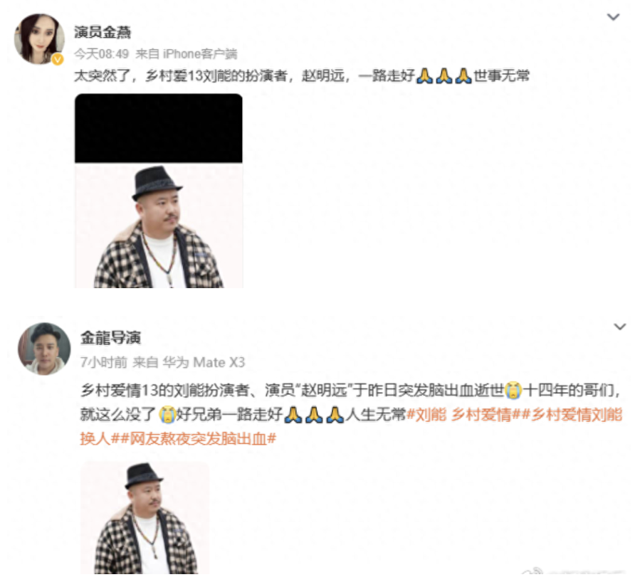Click the 7小时前 post timestamp
Image resolution: width=635 pixels, height=582 pixels.
point(104,362)
